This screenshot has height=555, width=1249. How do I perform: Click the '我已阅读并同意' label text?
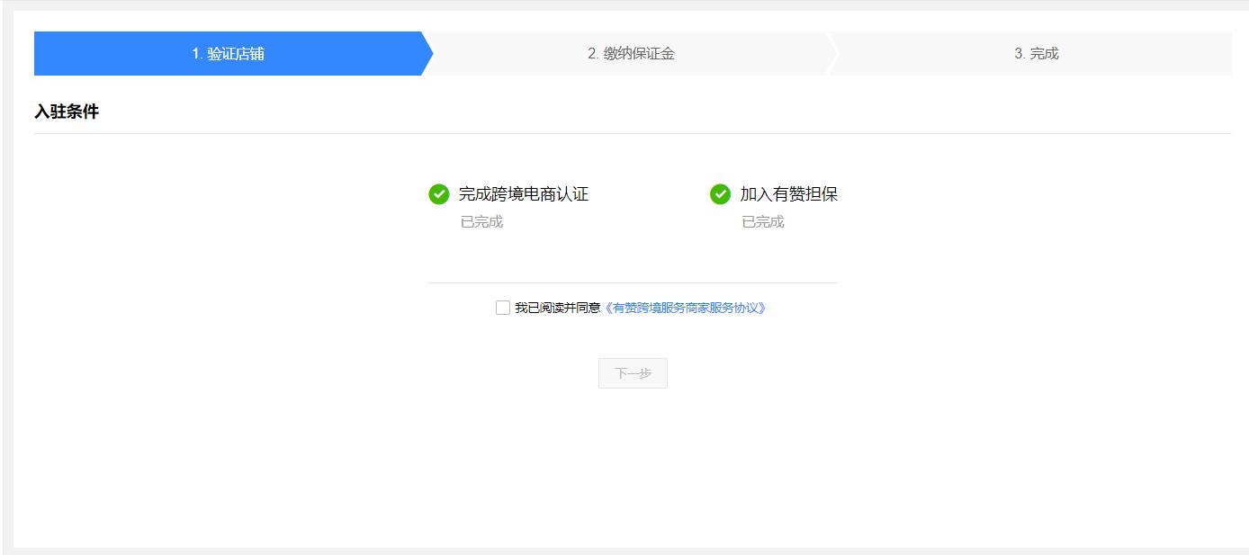(x=557, y=308)
